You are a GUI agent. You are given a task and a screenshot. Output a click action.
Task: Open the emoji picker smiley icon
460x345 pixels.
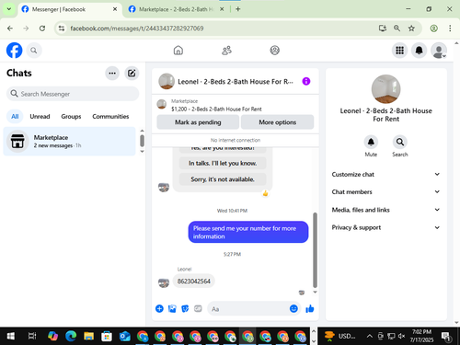click(293, 308)
